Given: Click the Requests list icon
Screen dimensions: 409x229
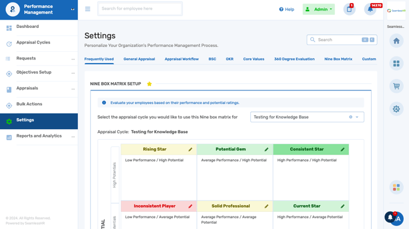Looking at the screenshot, I should click(8, 59).
